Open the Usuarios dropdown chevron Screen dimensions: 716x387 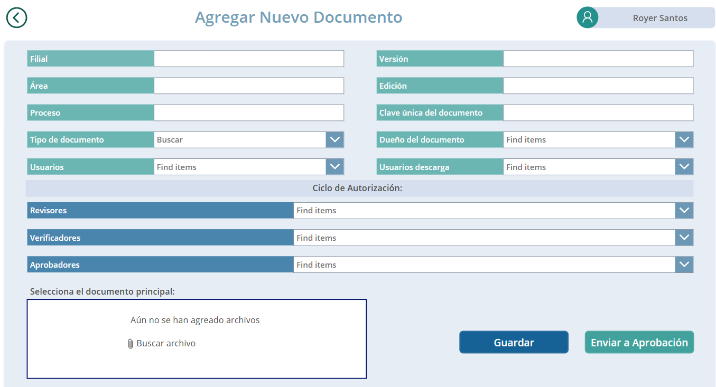tap(335, 167)
